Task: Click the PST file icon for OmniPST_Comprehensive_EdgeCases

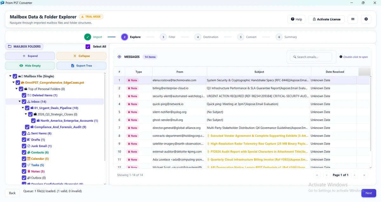Action: (x=22, y=82)
